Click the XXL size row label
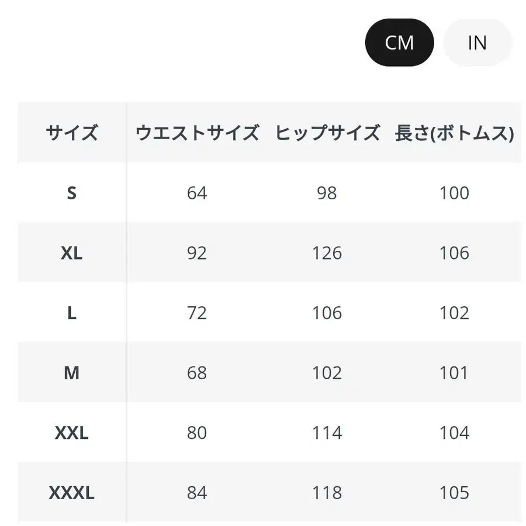This screenshot has height=526, width=526. pos(72,433)
